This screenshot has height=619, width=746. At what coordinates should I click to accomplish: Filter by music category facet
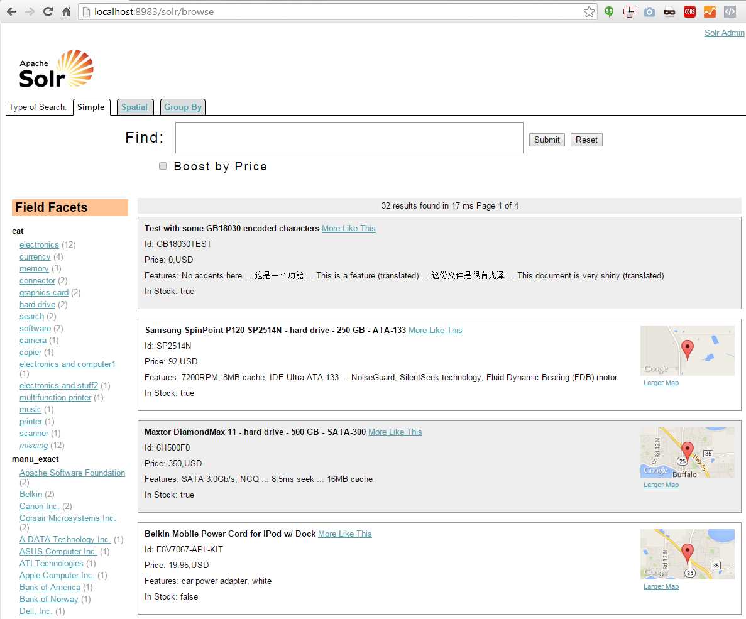30,409
